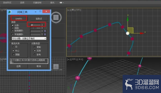The image size is (161, 93).
Task: Toggle the end offset lock icon
Action: tap(45, 34)
